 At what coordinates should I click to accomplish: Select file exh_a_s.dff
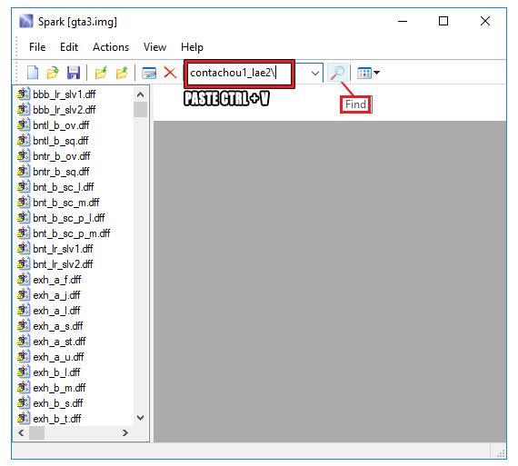pos(58,326)
